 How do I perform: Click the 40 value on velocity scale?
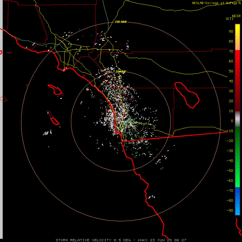[x=231, y=81]
